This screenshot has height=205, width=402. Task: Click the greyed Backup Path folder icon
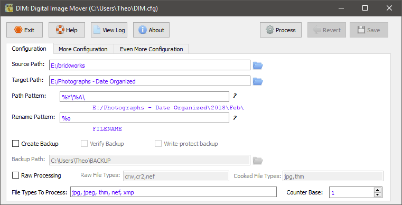[x=258, y=161]
